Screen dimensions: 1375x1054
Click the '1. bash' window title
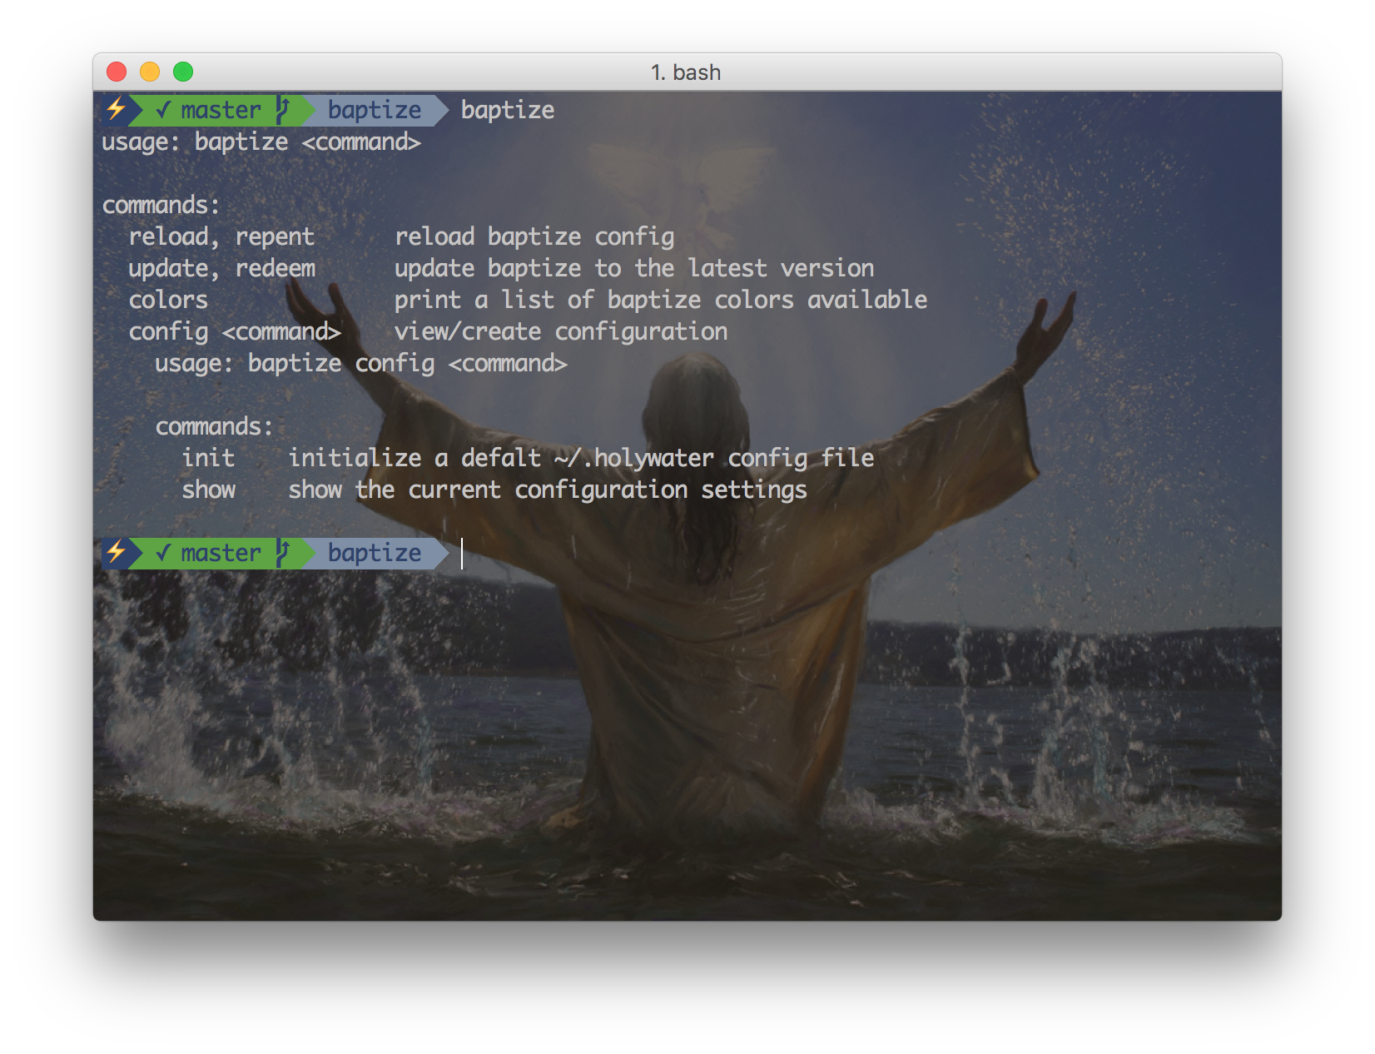pos(686,72)
